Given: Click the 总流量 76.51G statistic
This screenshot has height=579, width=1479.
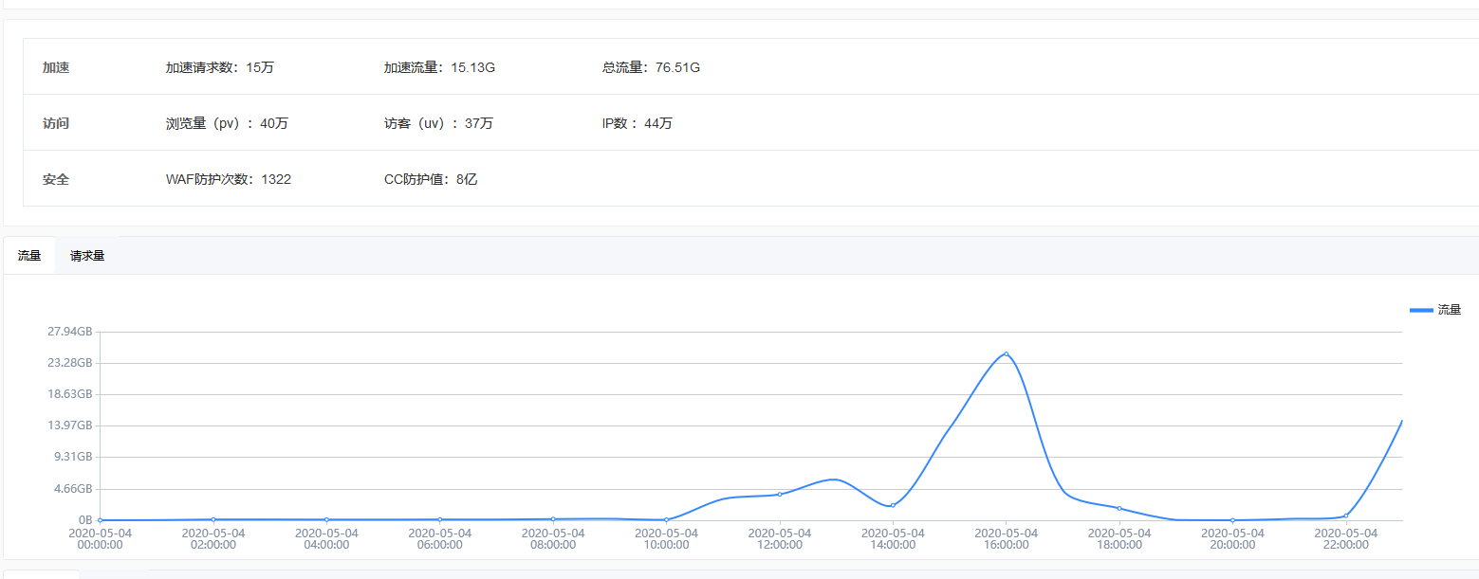Looking at the screenshot, I should [651, 67].
